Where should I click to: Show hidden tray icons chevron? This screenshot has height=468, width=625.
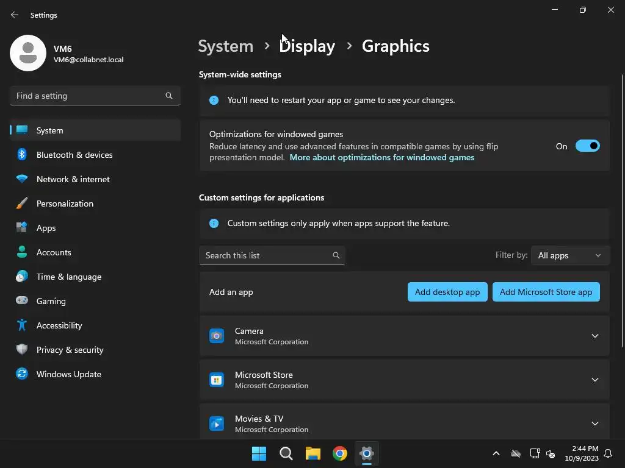(496, 453)
